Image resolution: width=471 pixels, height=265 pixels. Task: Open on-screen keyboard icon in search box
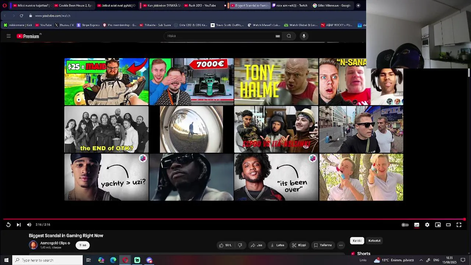coord(278,36)
